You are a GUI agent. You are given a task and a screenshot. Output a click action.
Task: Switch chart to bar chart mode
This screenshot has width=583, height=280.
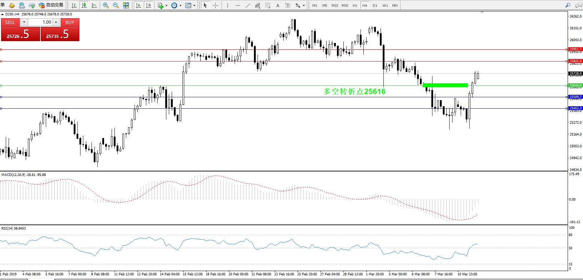(x=74, y=5)
